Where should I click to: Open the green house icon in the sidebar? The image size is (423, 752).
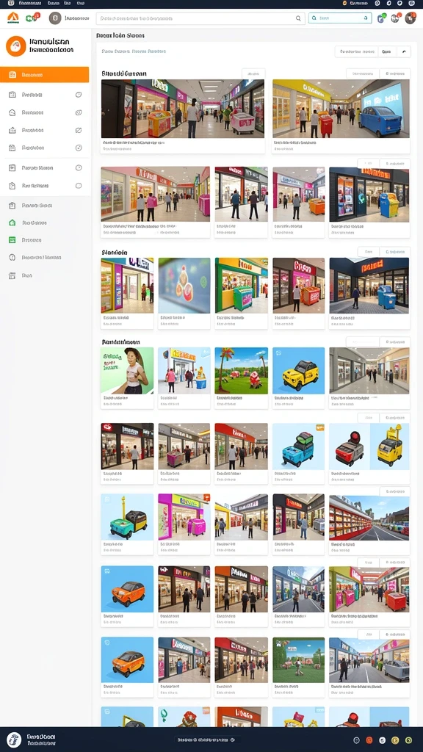(x=12, y=223)
